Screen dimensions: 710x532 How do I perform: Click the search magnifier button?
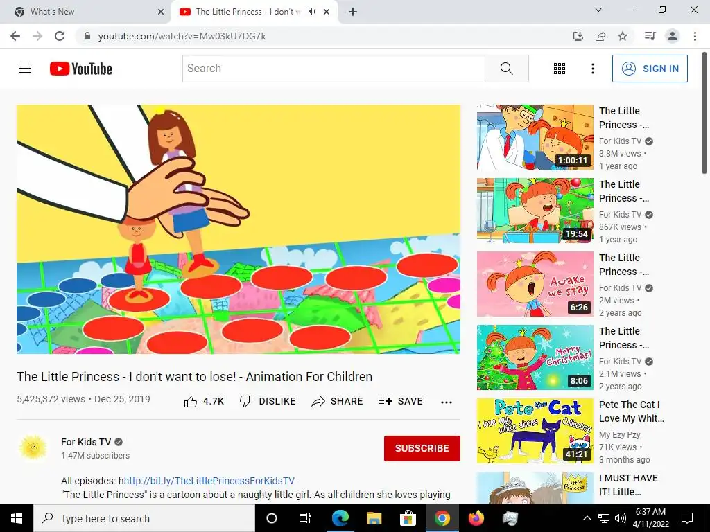(507, 69)
